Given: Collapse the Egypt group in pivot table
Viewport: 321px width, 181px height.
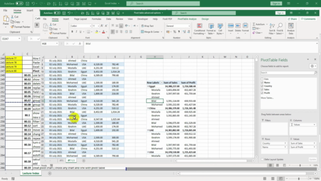Looking at the screenshot, I should pos(148,86).
